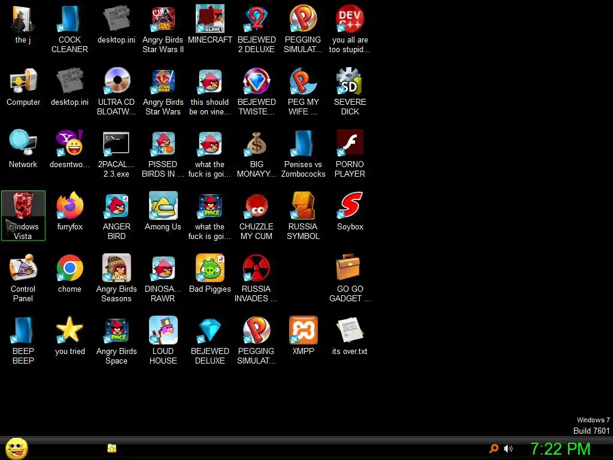The image size is (613, 460).
Task: Open GO GO GADGET ... briefcase icon
Action: [350, 278]
